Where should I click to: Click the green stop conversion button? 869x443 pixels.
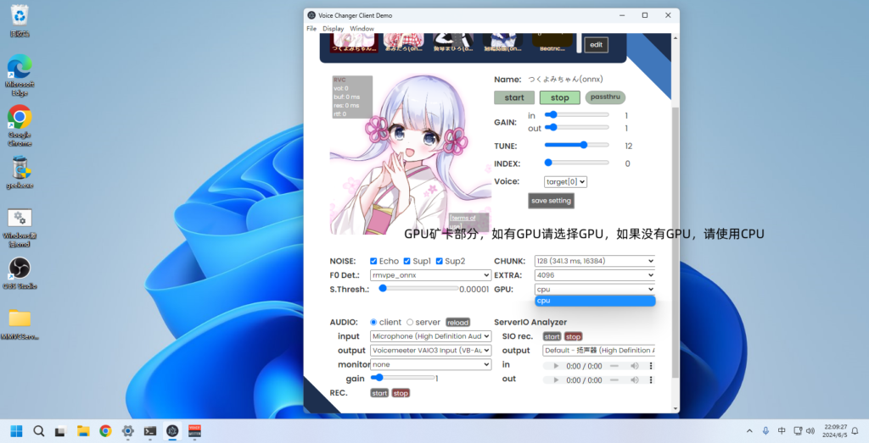[x=560, y=98]
